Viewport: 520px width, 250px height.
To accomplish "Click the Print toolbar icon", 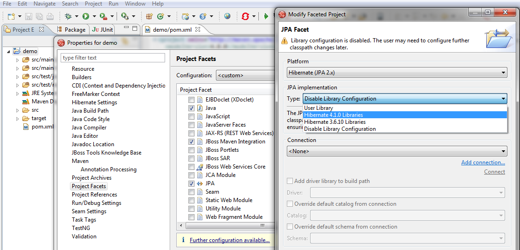I will tap(50, 16).
